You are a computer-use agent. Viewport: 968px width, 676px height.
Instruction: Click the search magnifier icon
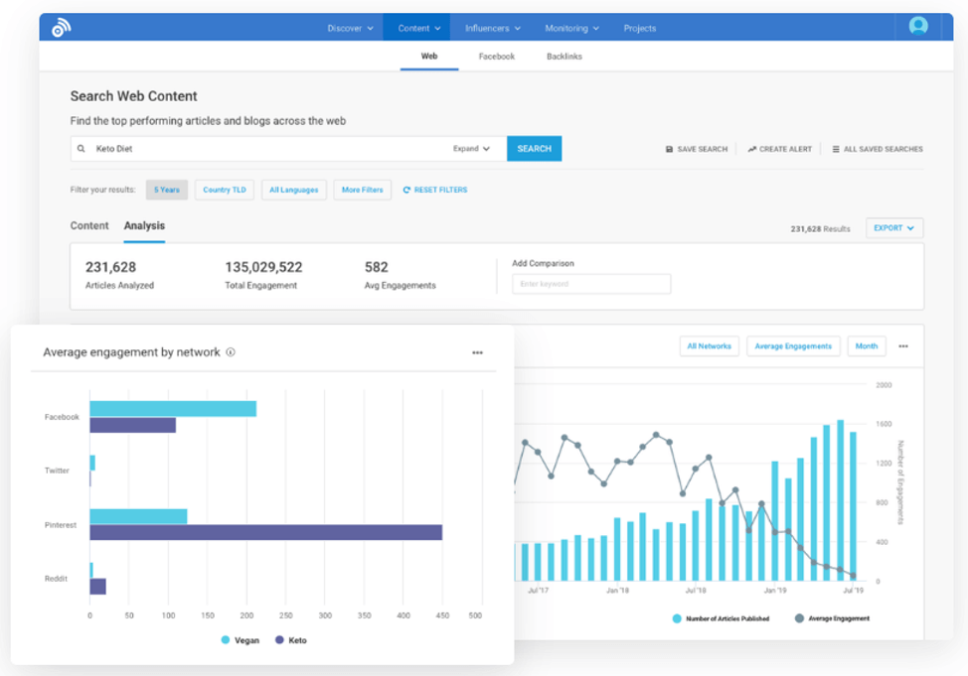81,149
